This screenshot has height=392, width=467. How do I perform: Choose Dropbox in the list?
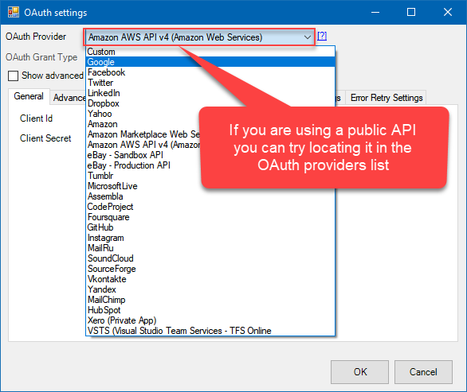210,103
